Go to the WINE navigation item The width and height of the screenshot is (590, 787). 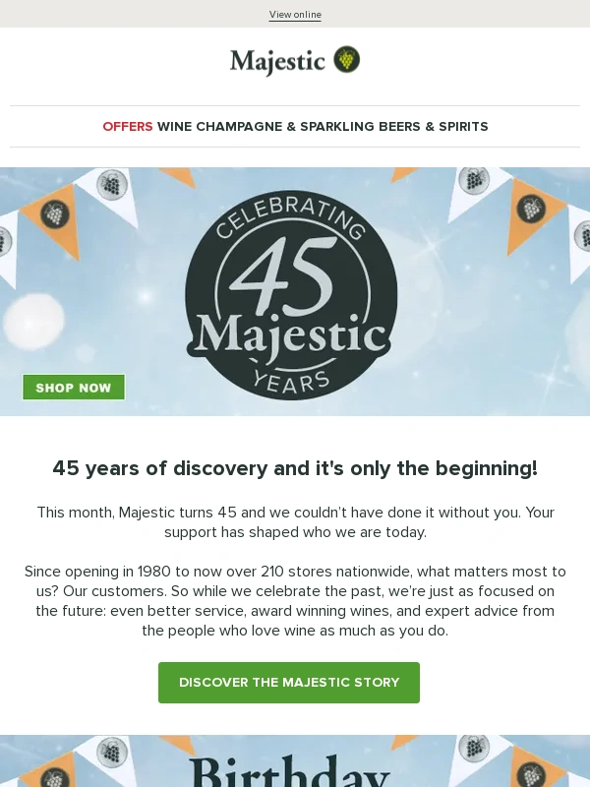pyautogui.click(x=175, y=127)
